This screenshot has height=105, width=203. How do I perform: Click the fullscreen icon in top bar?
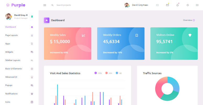point(157,5)
